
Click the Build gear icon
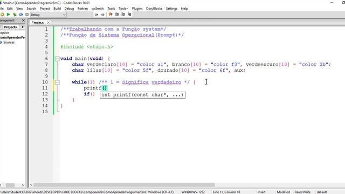(2, 15)
